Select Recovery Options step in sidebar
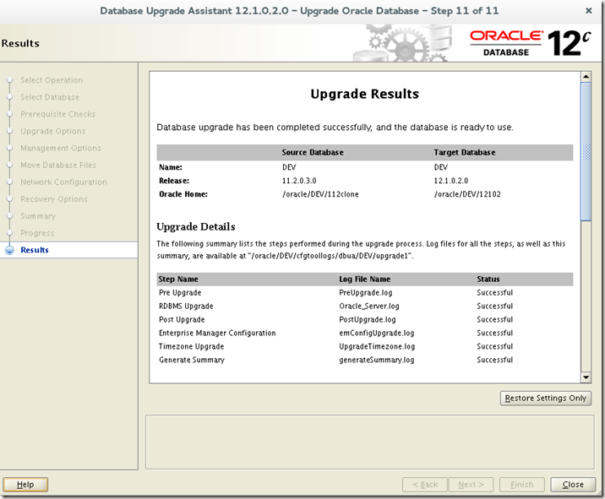Screen dimensions: 605x499 point(54,199)
